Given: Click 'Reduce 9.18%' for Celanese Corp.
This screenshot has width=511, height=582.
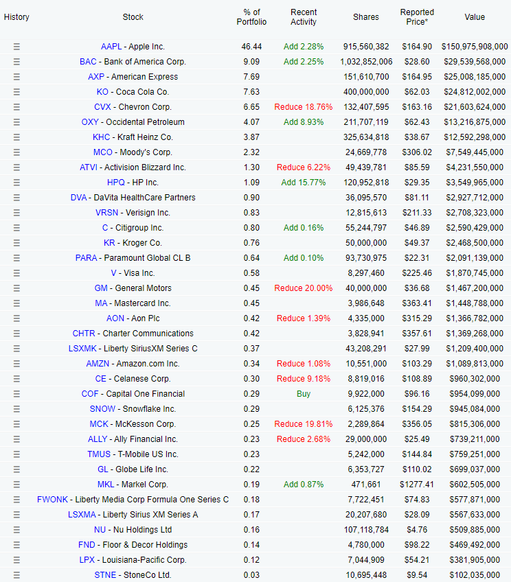Looking at the screenshot, I should tap(304, 379).
